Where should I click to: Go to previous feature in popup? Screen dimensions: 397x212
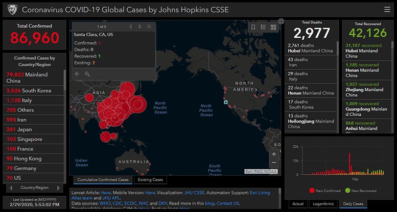click(x=130, y=26)
